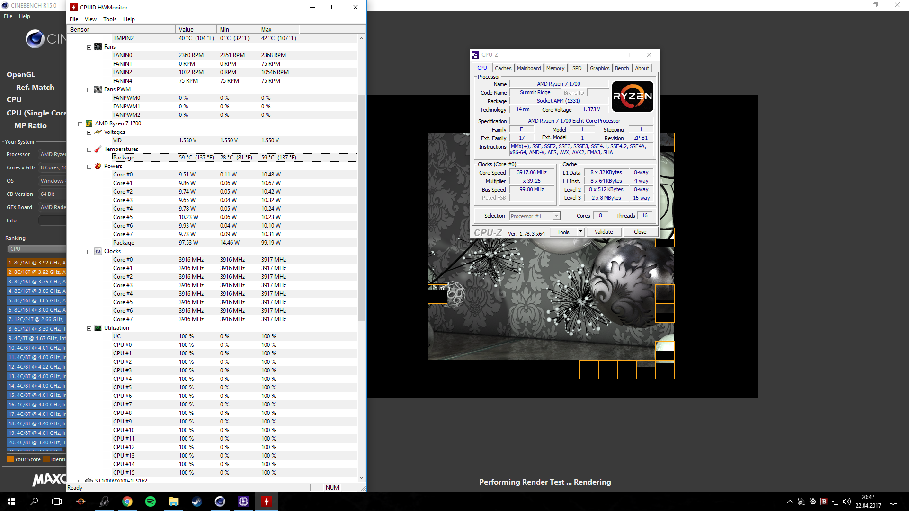Switch to the Caches tab in CPU-Z

click(503, 68)
